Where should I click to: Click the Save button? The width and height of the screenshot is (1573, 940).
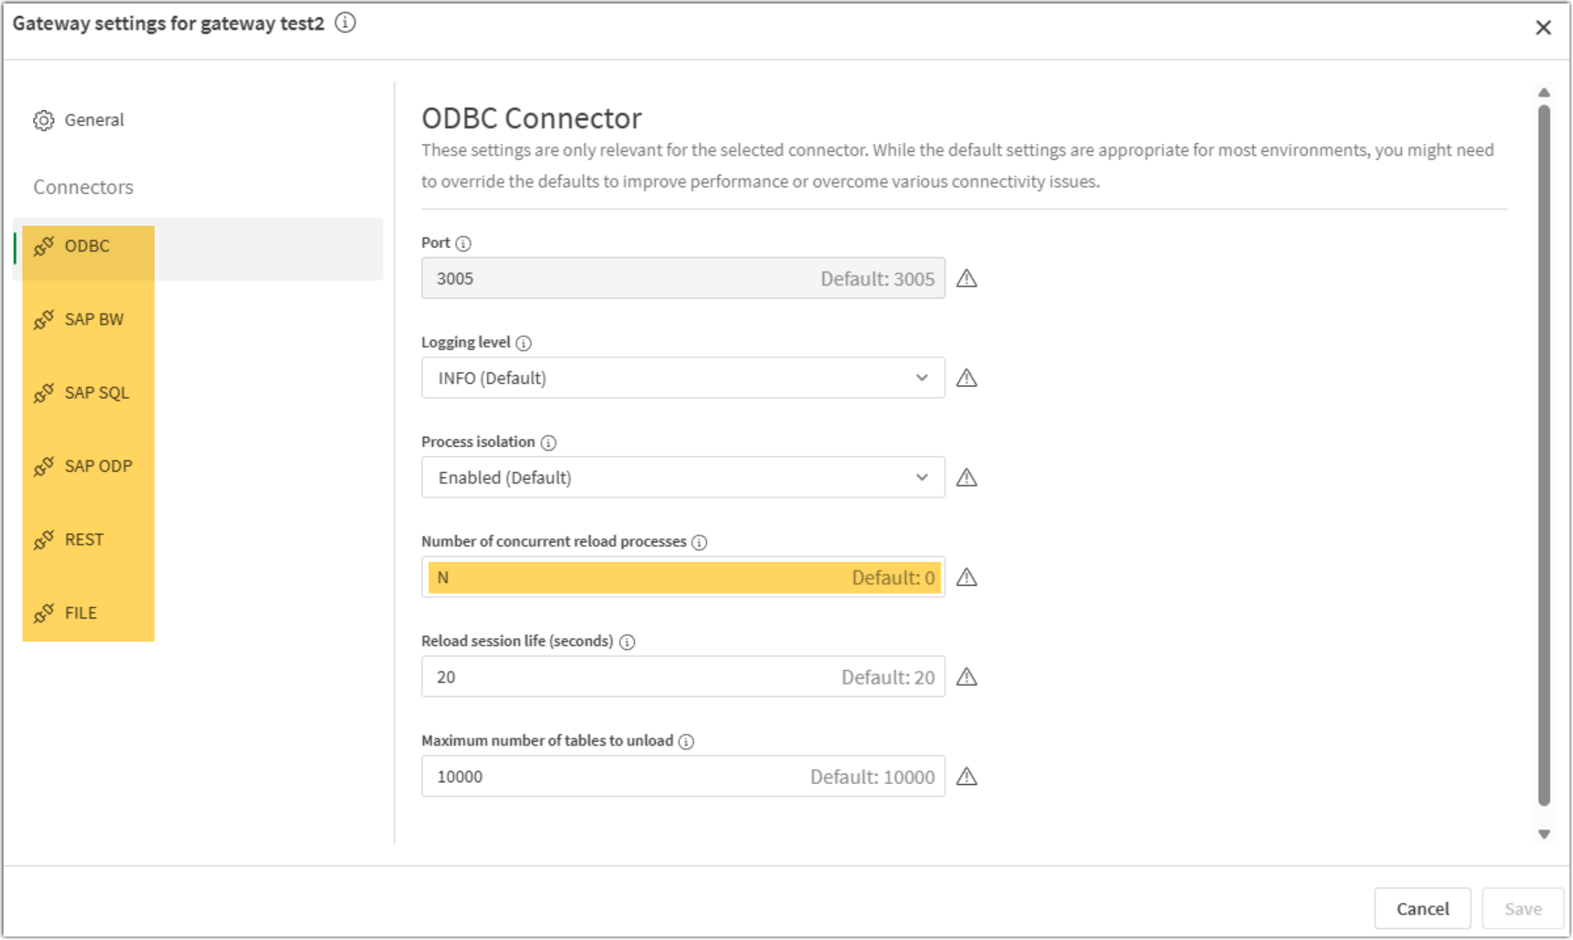(x=1523, y=909)
